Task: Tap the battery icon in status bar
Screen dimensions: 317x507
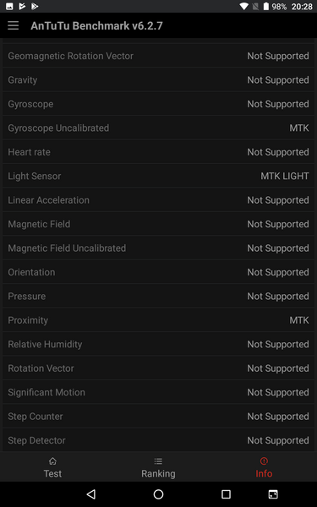Action: click(266, 6)
